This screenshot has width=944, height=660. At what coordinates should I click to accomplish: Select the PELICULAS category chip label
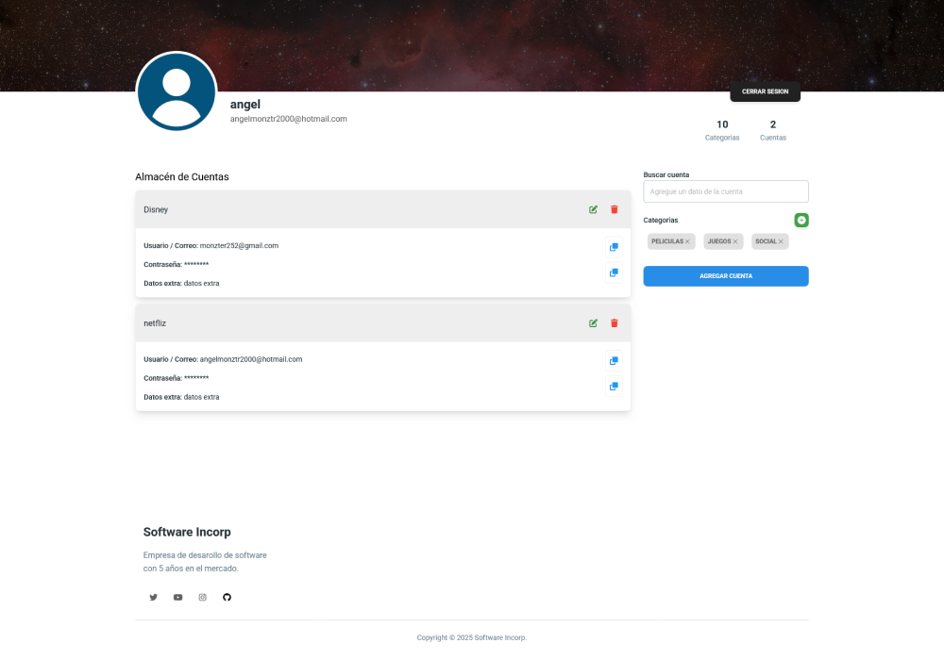(667, 241)
